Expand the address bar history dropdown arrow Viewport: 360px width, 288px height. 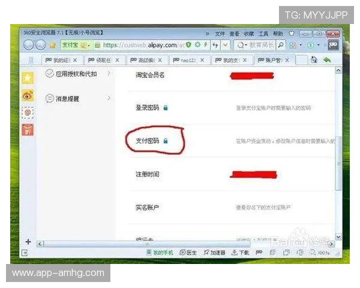click(225, 45)
